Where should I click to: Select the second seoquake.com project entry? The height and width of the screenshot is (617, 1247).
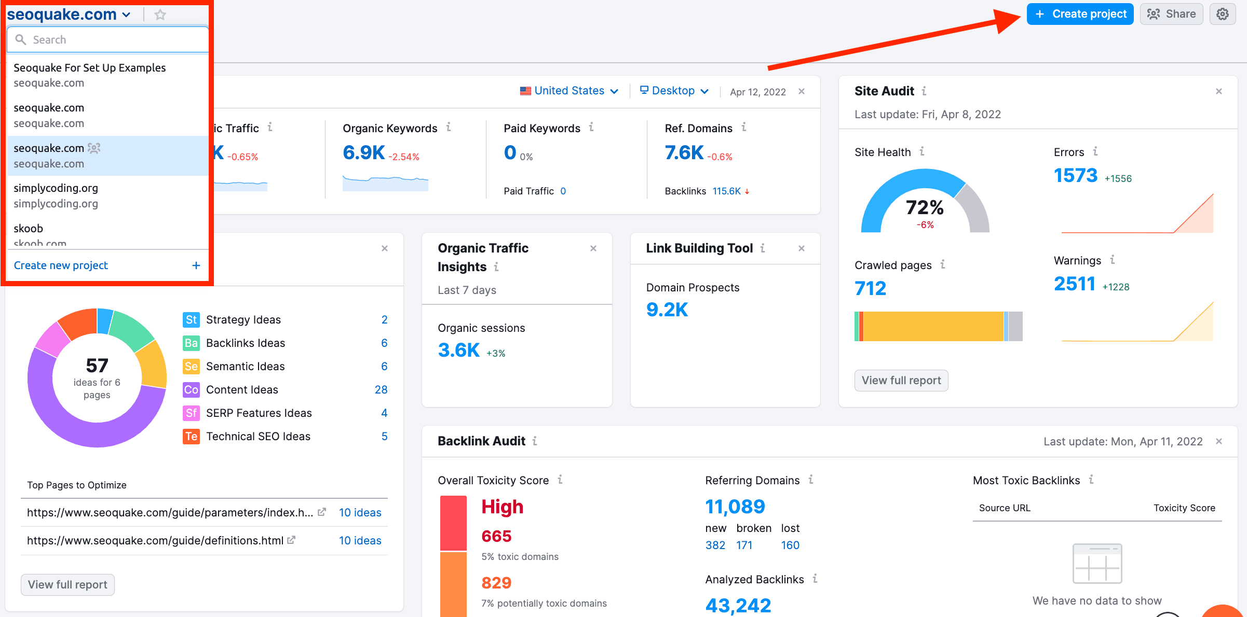[107, 116]
